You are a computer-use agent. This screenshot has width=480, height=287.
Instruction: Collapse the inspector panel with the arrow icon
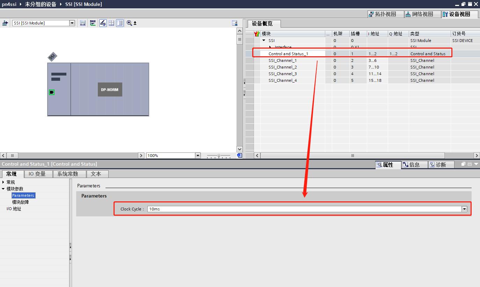476,164
